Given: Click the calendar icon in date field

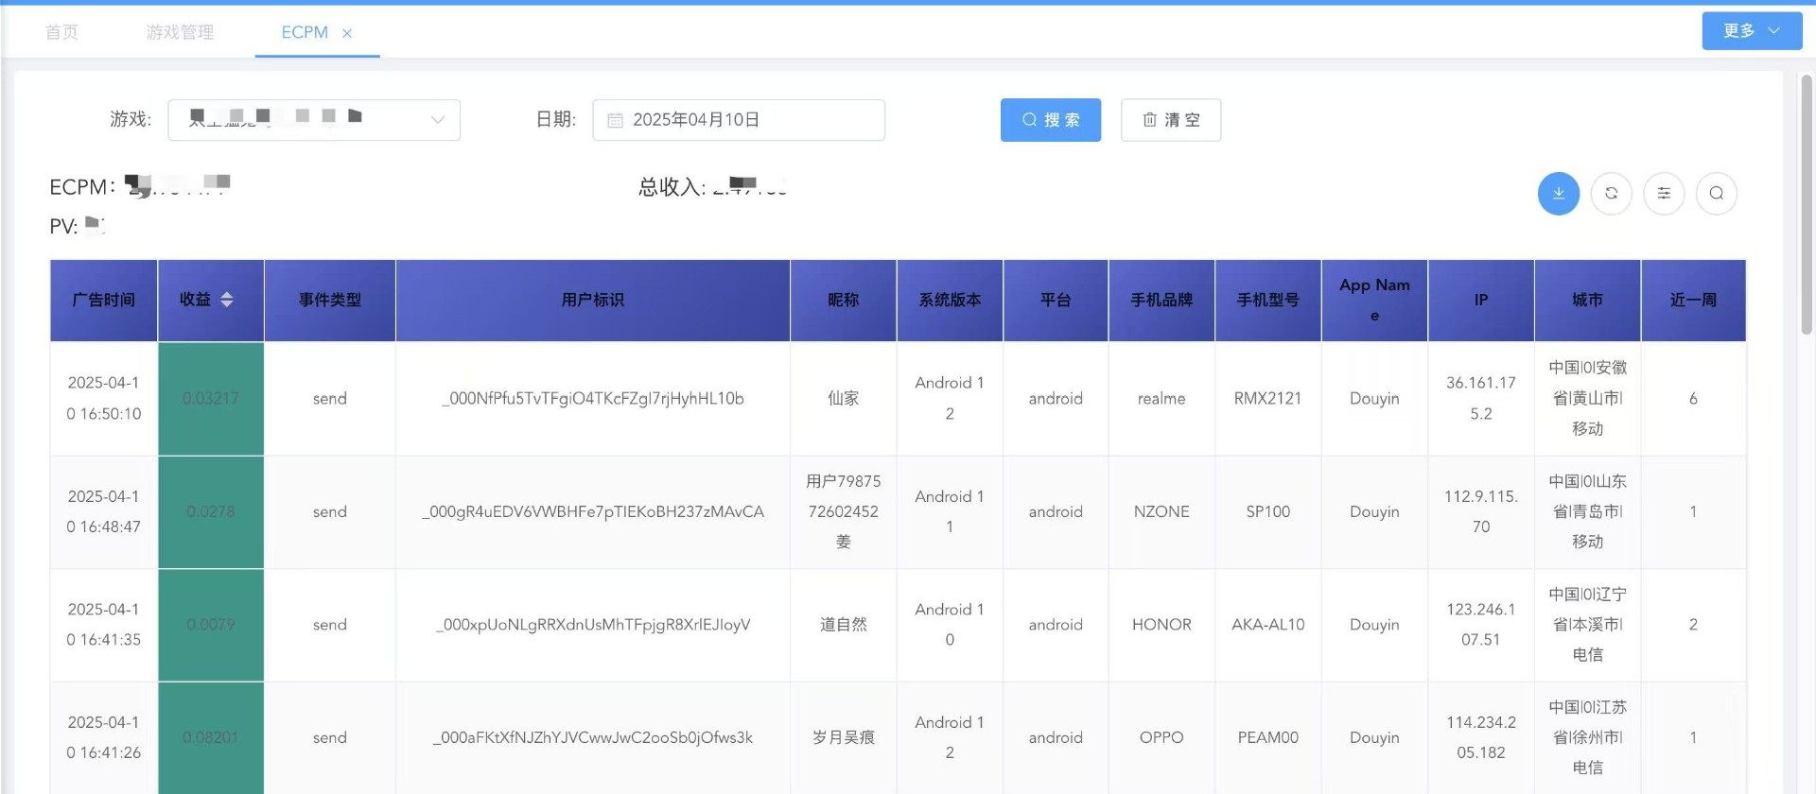Looking at the screenshot, I should [x=615, y=120].
